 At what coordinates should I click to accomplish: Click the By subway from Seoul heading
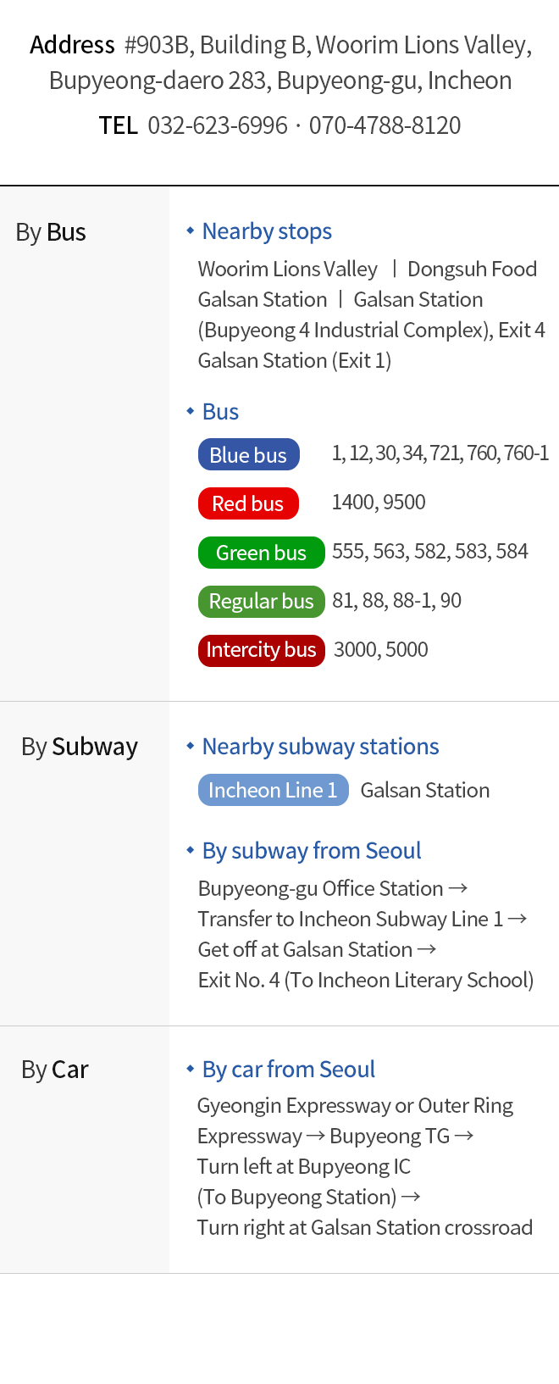point(312,851)
